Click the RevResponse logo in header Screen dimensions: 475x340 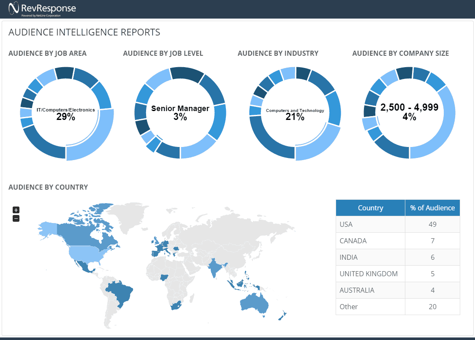point(42,9)
